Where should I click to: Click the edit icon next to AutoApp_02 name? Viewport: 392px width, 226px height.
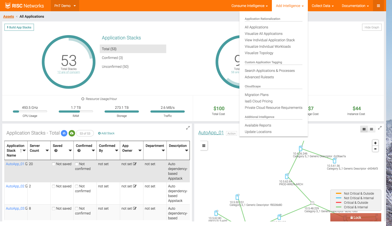[x=26, y=186]
